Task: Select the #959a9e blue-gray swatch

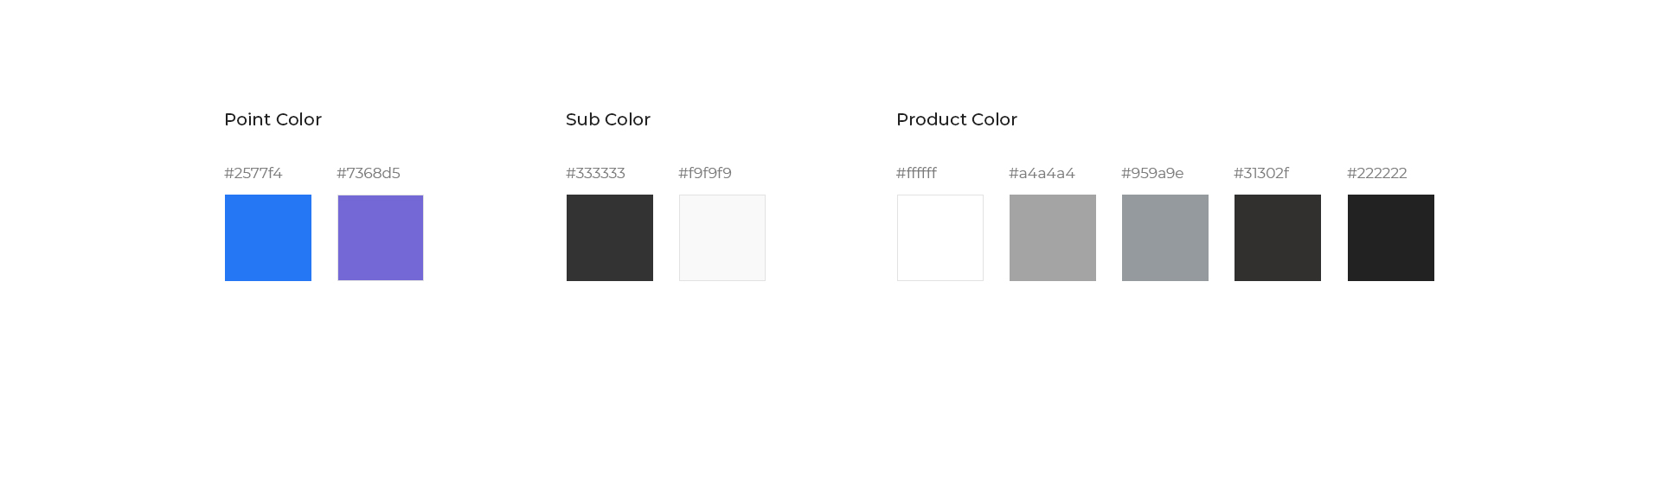Action: [1165, 238]
